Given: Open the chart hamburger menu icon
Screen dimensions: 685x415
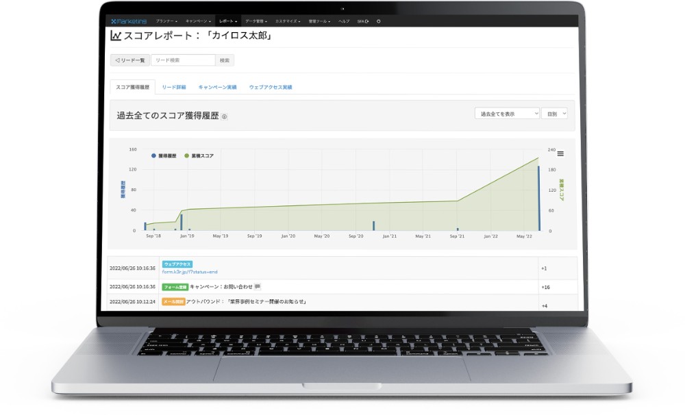Looking at the screenshot, I should [x=560, y=153].
